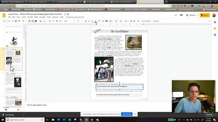Insert a link from toolbar

[103, 21]
